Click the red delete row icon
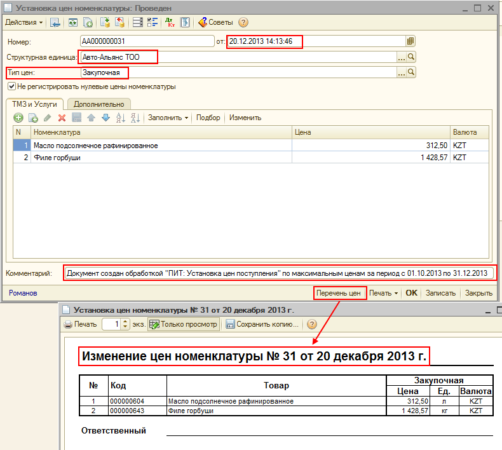 click(x=62, y=118)
